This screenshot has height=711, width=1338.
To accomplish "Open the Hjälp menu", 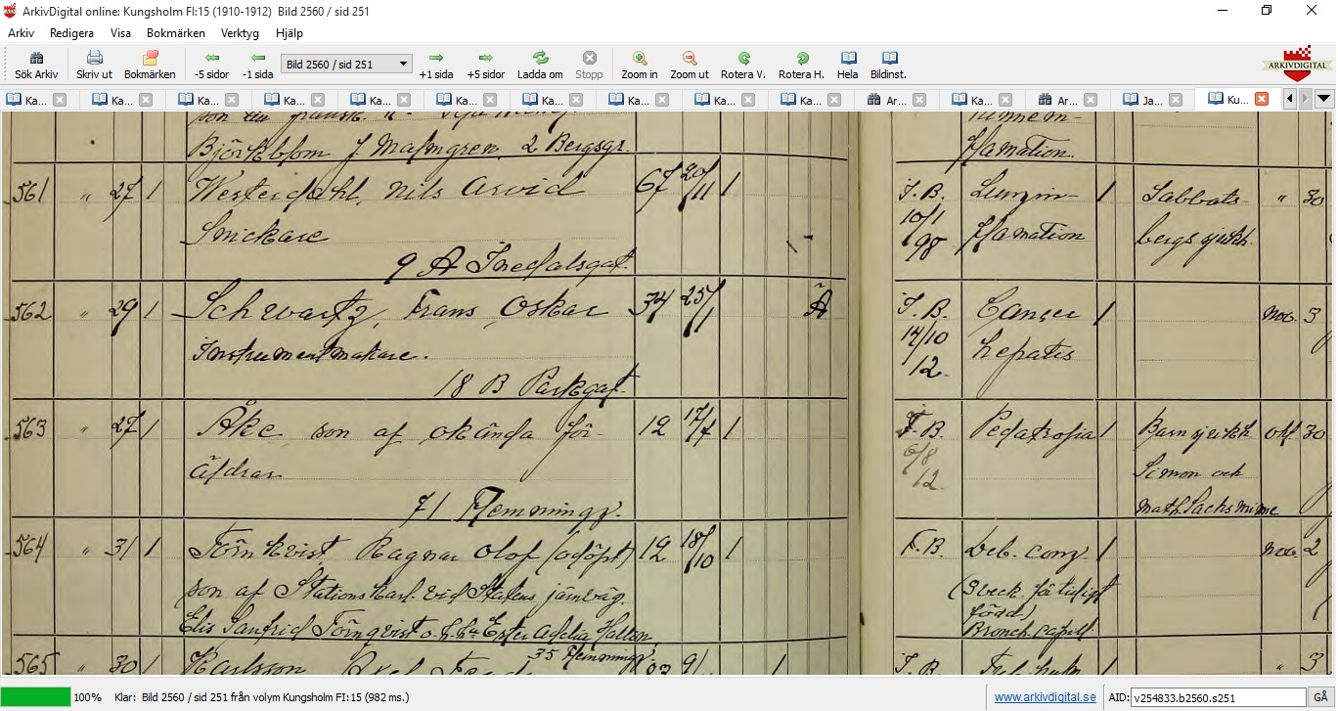I will click(290, 33).
